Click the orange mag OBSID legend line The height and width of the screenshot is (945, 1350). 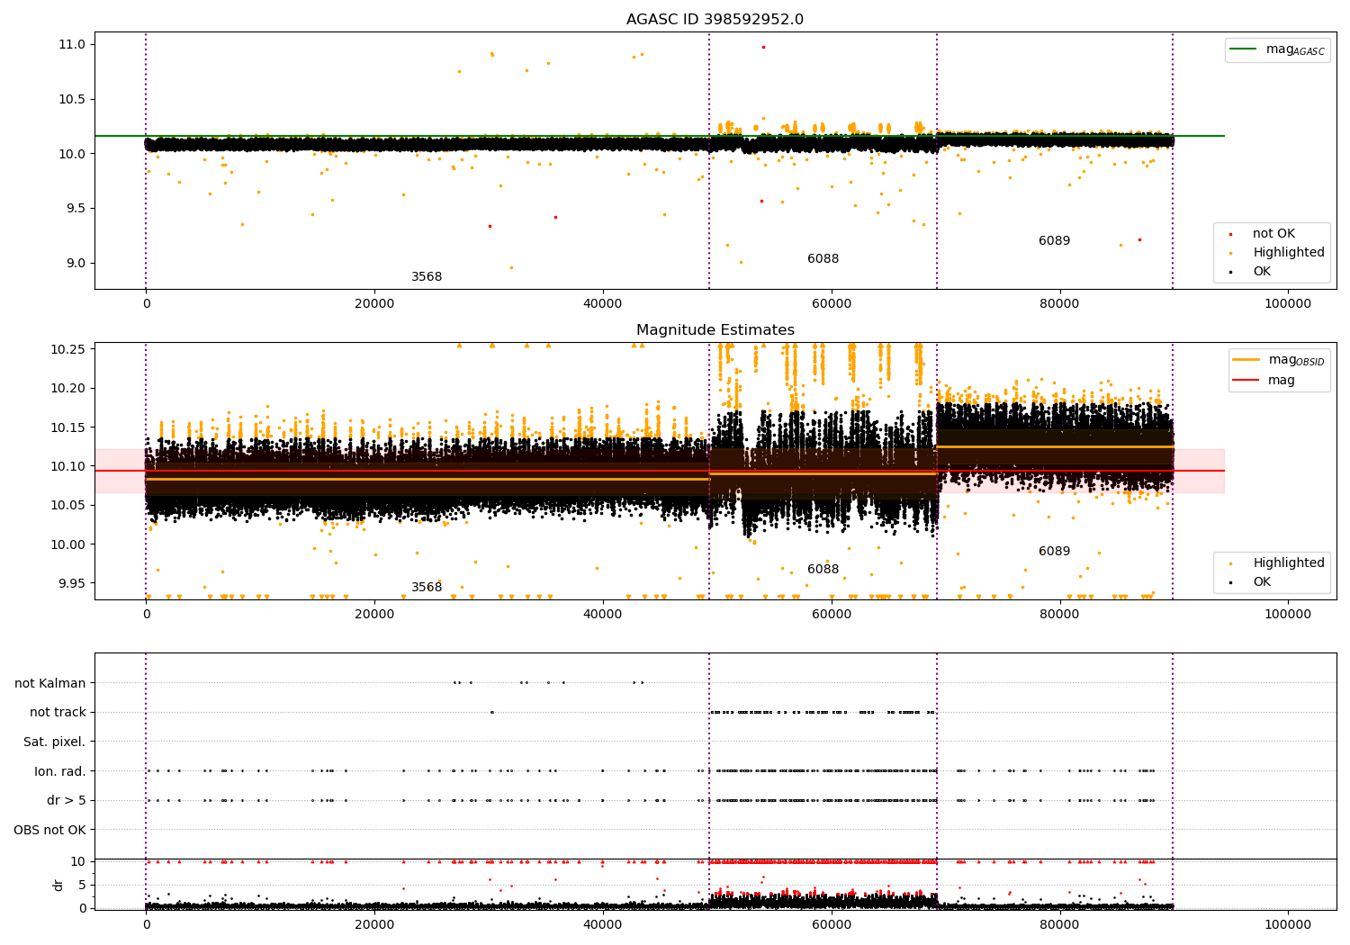[x=1246, y=360]
